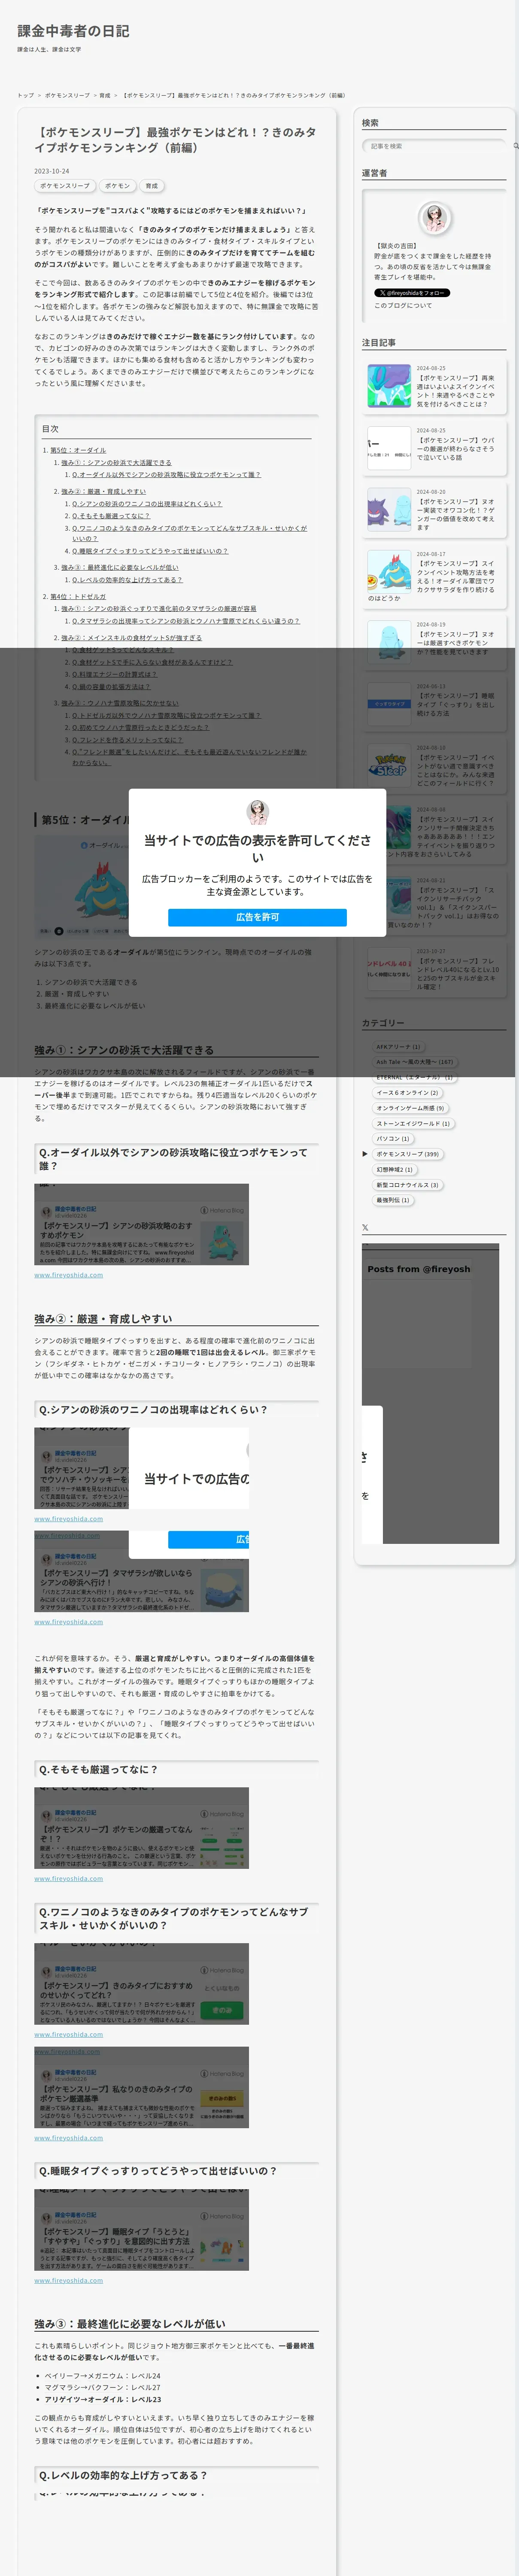Open Suicune thumbnail of 2024-08-25 featured article
This screenshot has height=2576, width=519.
click(389, 386)
